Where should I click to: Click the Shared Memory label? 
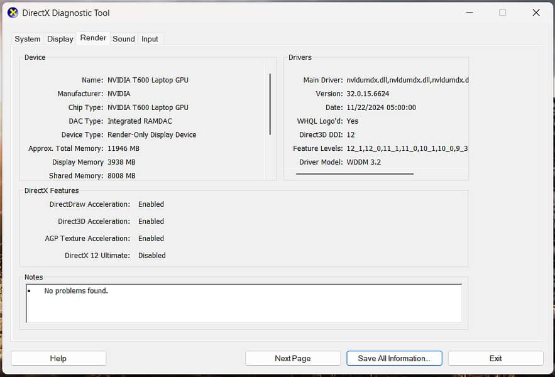pos(76,175)
